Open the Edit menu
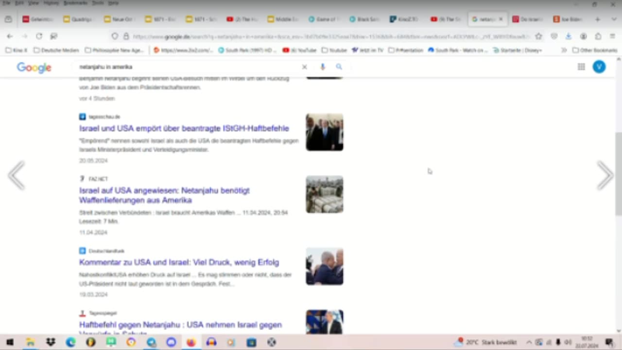This screenshot has width=622, height=350. (19, 3)
